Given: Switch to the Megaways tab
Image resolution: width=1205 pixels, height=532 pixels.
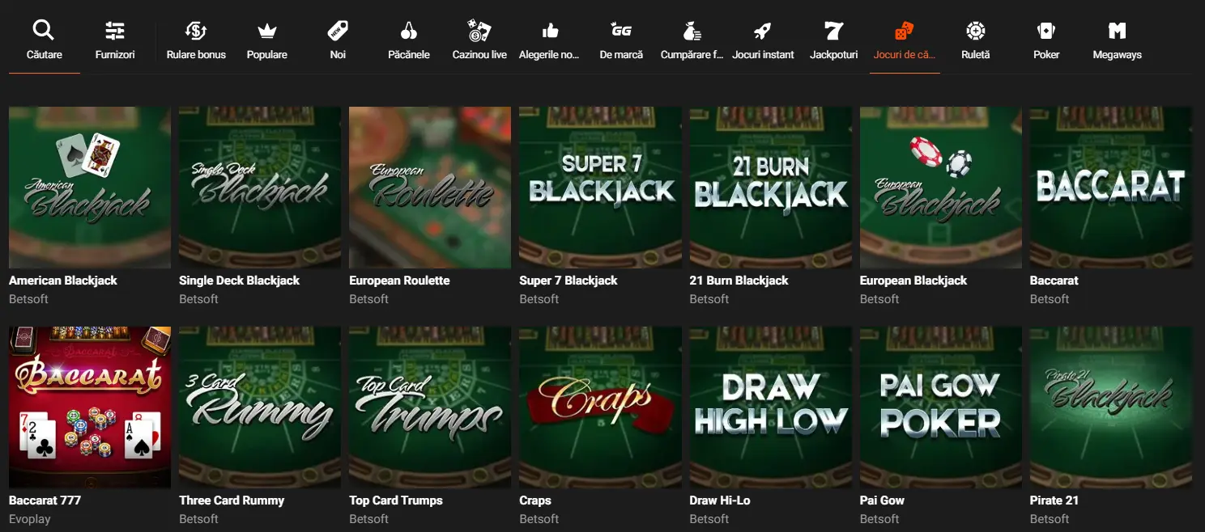Looking at the screenshot, I should coord(1117,40).
